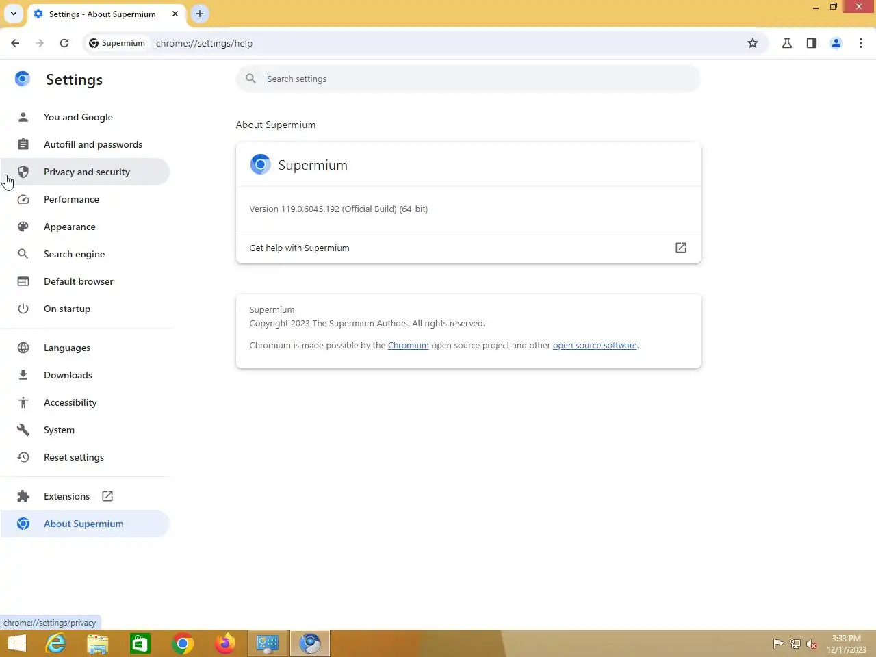The image size is (876, 657).
Task: Open the Labs flask icon in the toolbar
Action: point(787,43)
